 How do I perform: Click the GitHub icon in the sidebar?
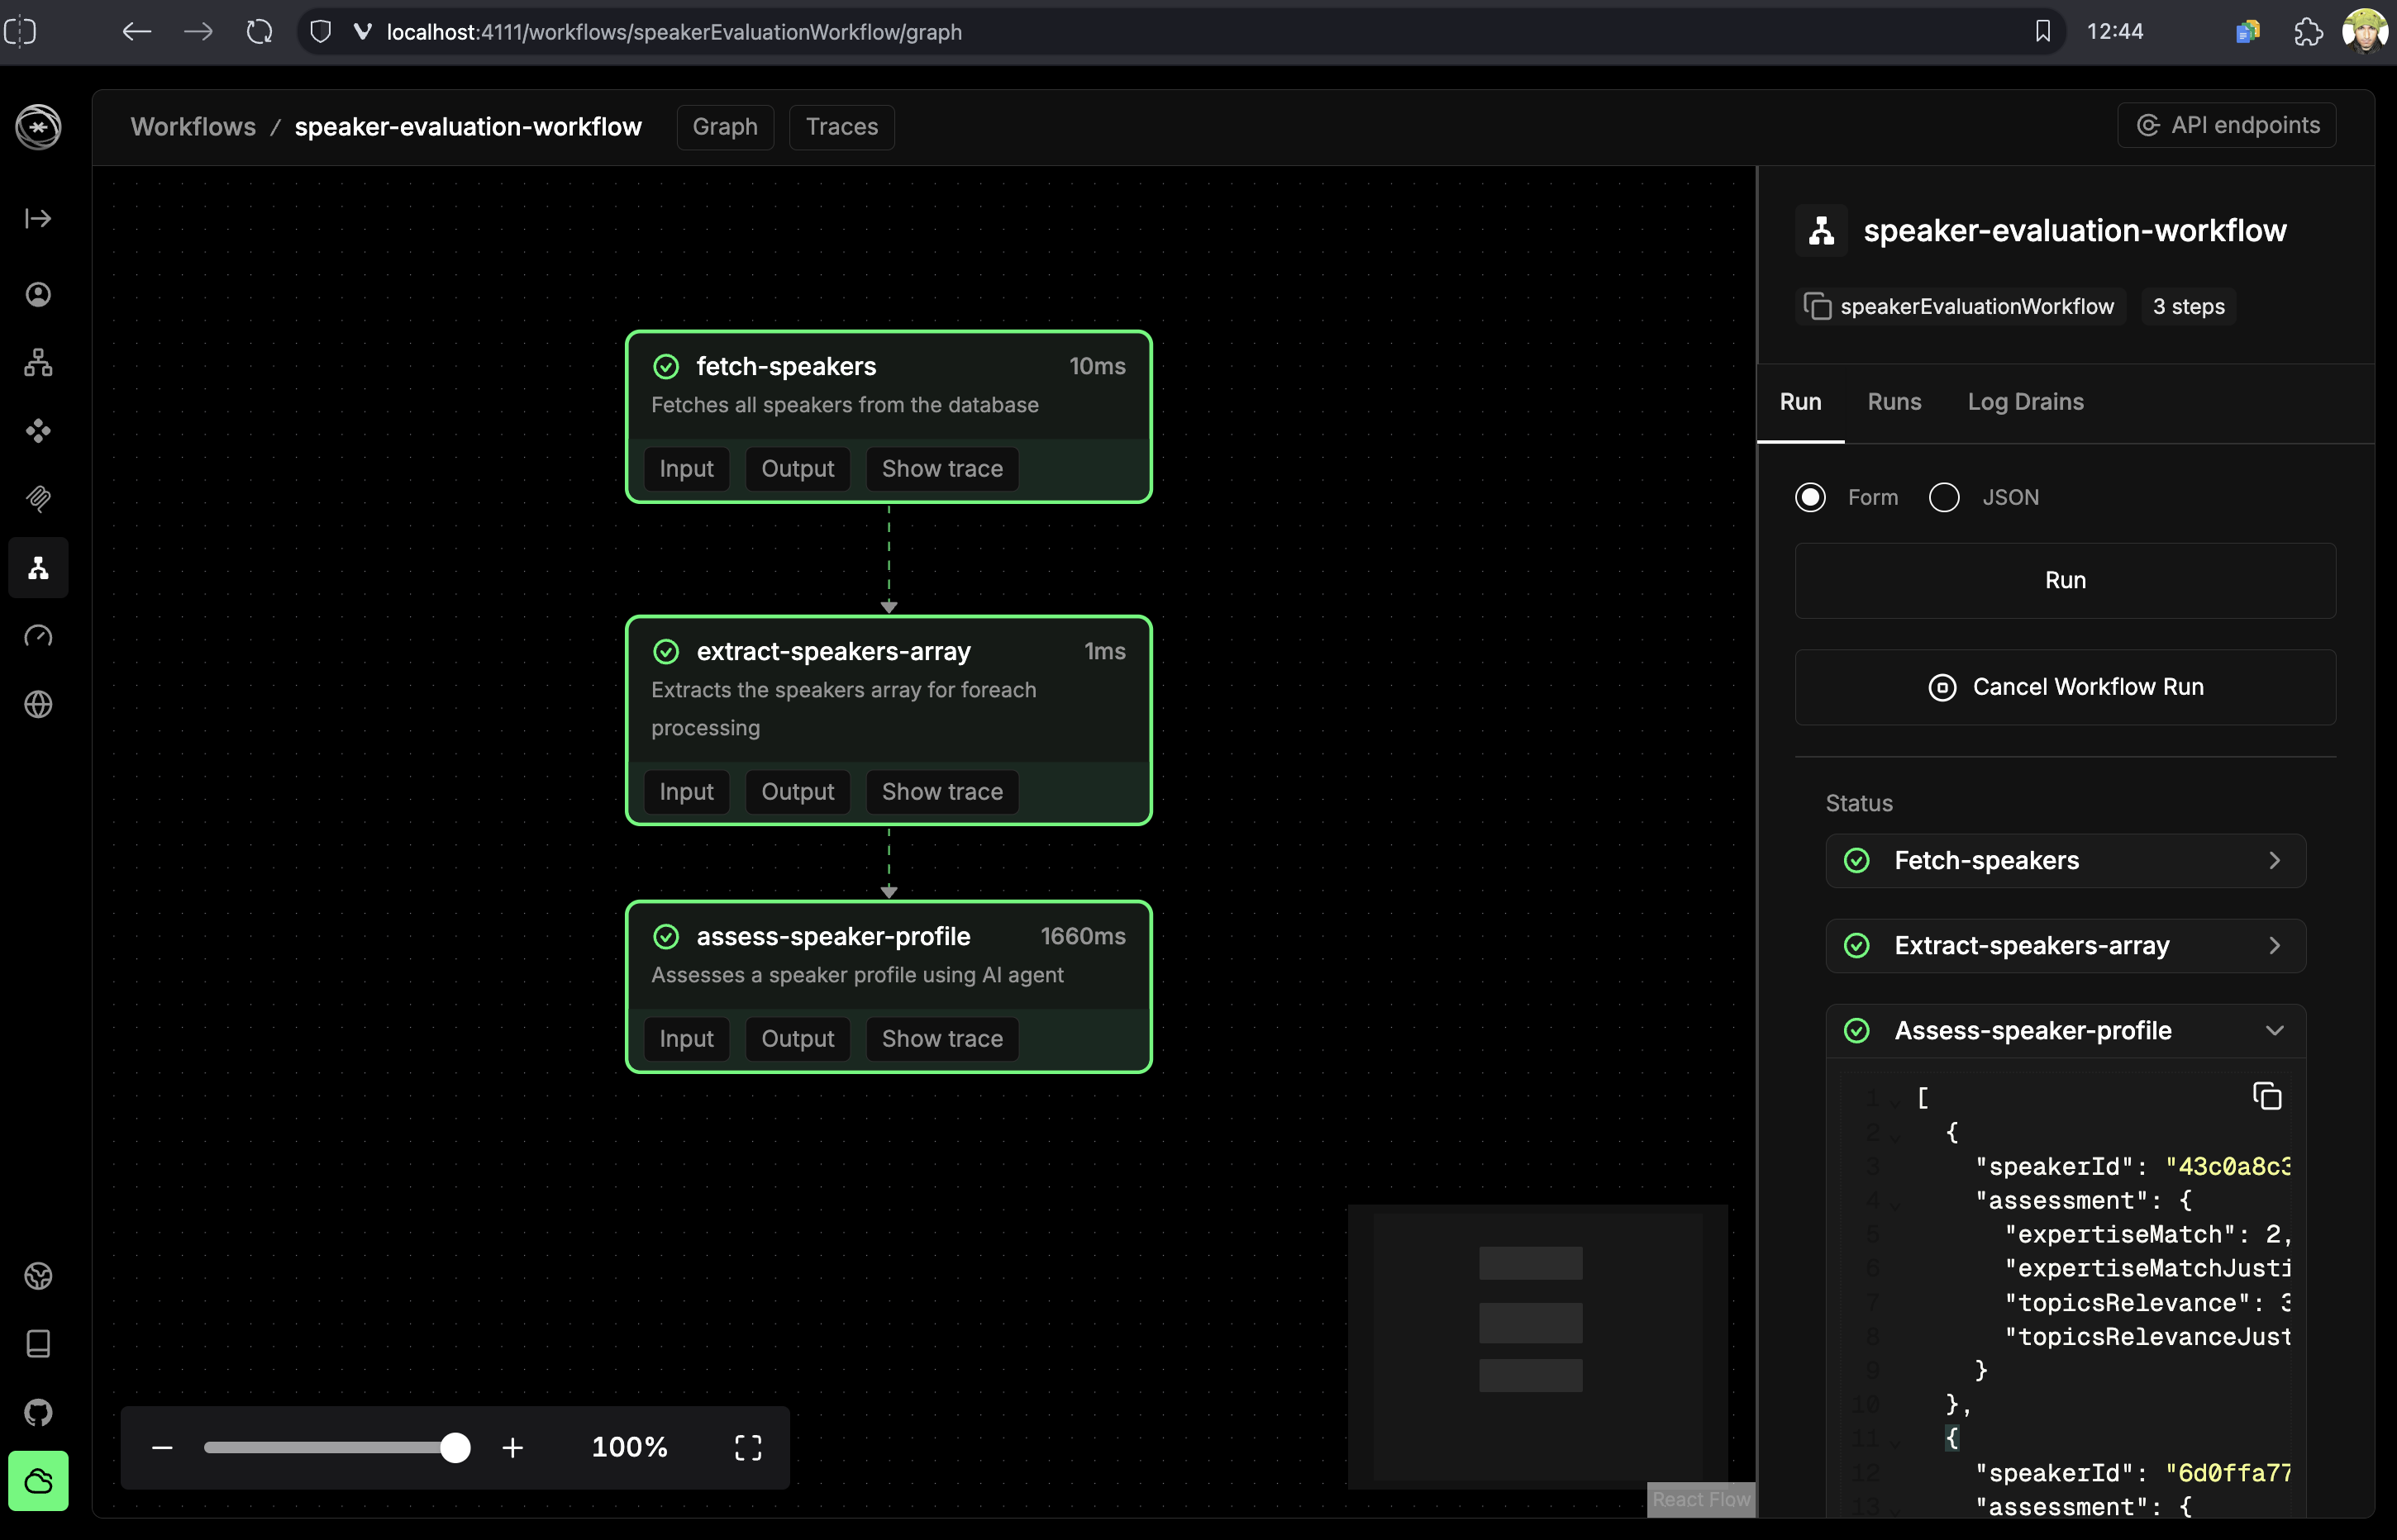pyautogui.click(x=38, y=1412)
